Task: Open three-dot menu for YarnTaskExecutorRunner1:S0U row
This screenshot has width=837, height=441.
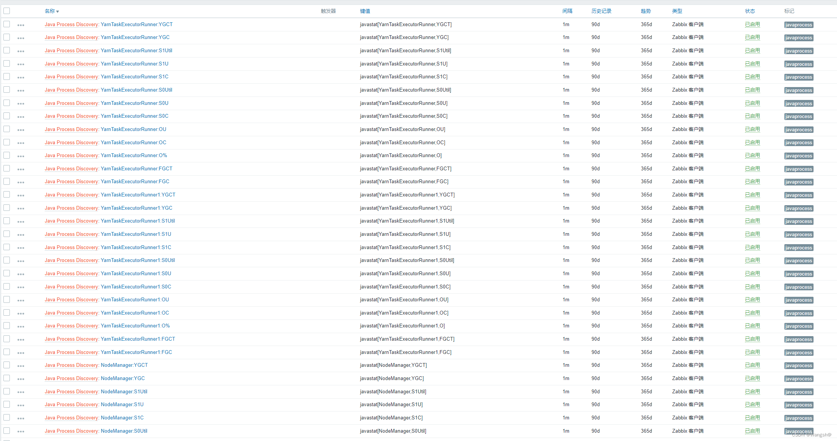Action: pos(21,274)
